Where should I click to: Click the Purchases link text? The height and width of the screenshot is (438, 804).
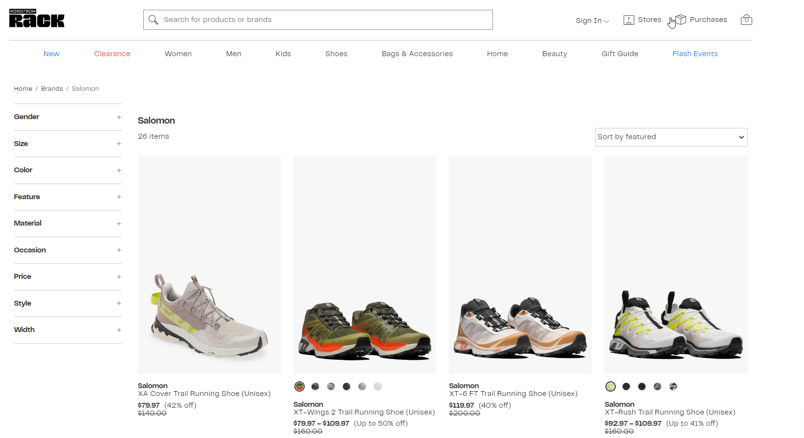pyautogui.click(x=708, y=20)
